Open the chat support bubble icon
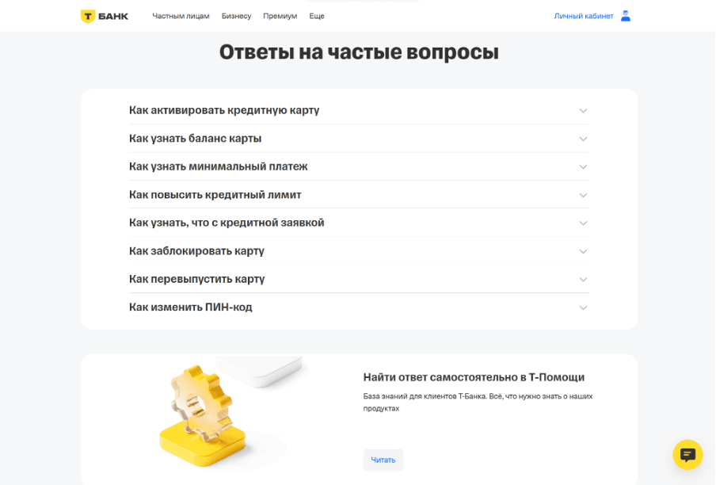Image resolution: width=716 pixels, height=485 pixels. [x=687, y=454]
